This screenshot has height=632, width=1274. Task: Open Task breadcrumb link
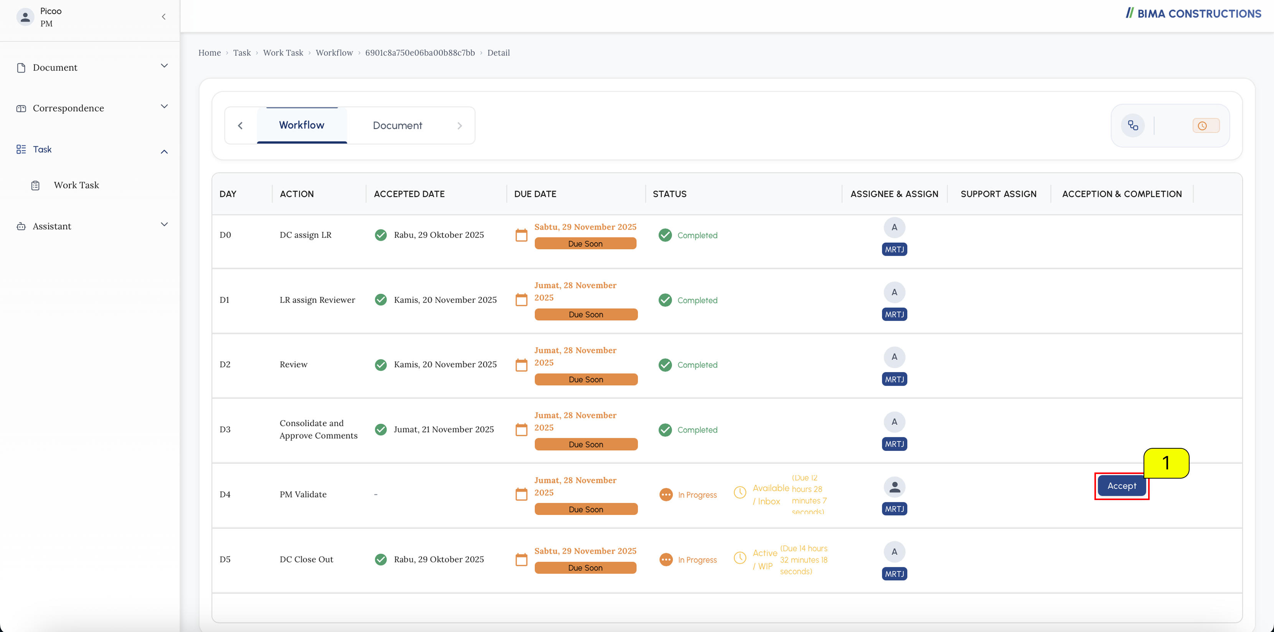click(x=242, y=53)
